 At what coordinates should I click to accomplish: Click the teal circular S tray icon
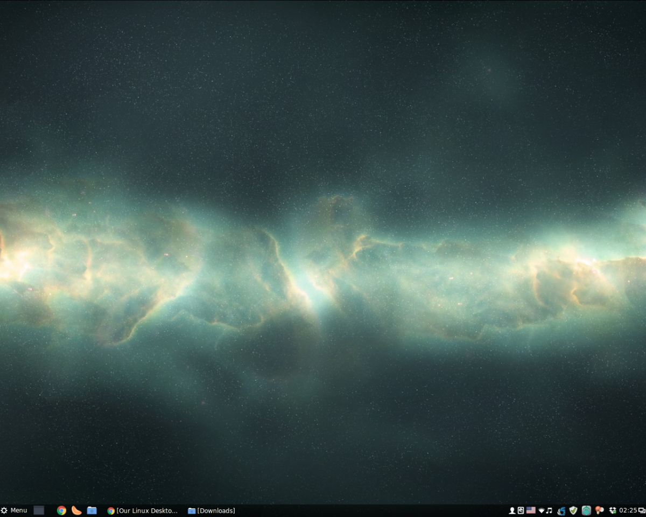(x=586, y=511)
